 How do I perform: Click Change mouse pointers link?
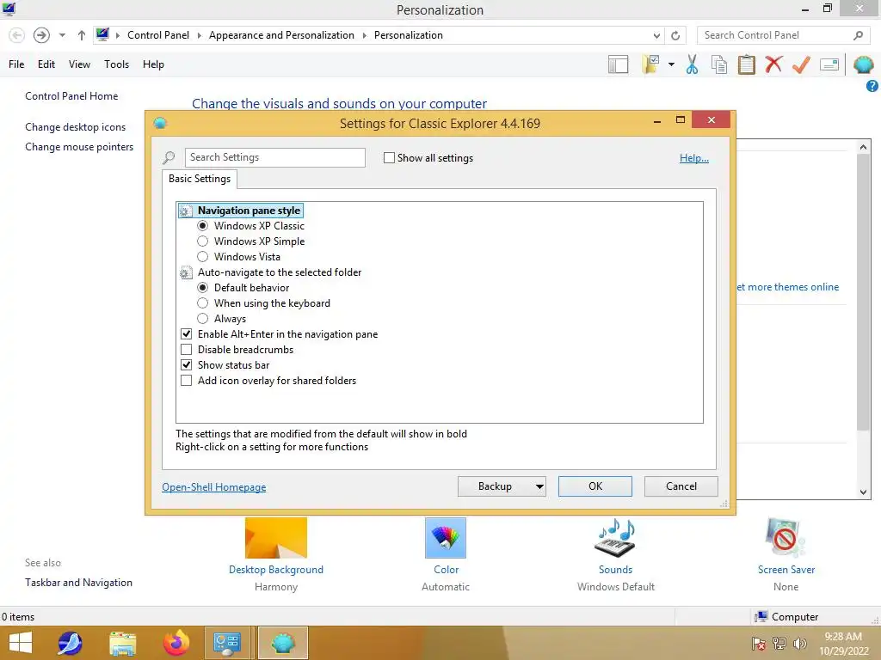click(x=79, y=147)
